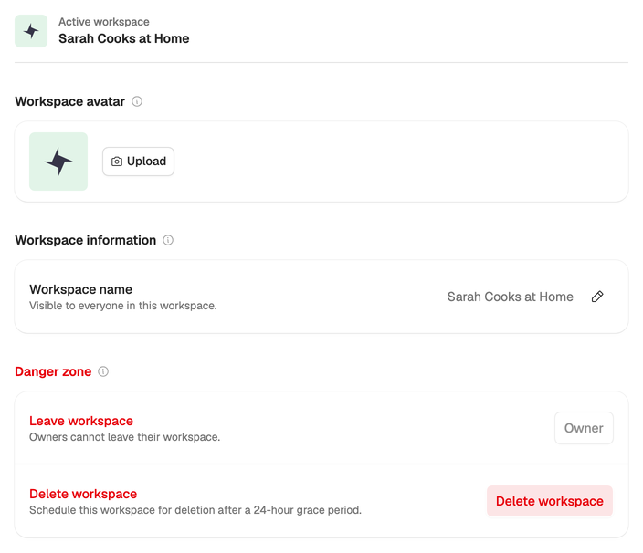The width and height of the screenshot is (643, 553).
Task: Click the info icon next to Workspace avatar
Action: [x=137, y=101]
